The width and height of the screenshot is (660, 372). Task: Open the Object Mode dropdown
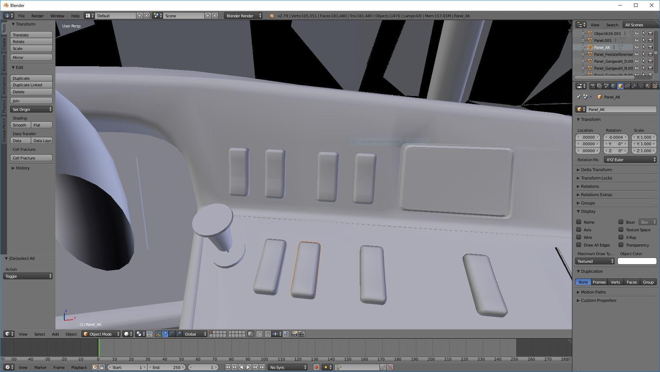click(101, 334)
